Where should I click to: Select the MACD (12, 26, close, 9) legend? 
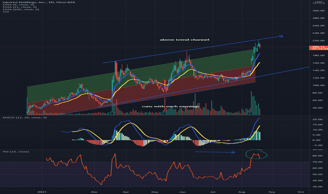pyautogui.click(x=25, y=117)
